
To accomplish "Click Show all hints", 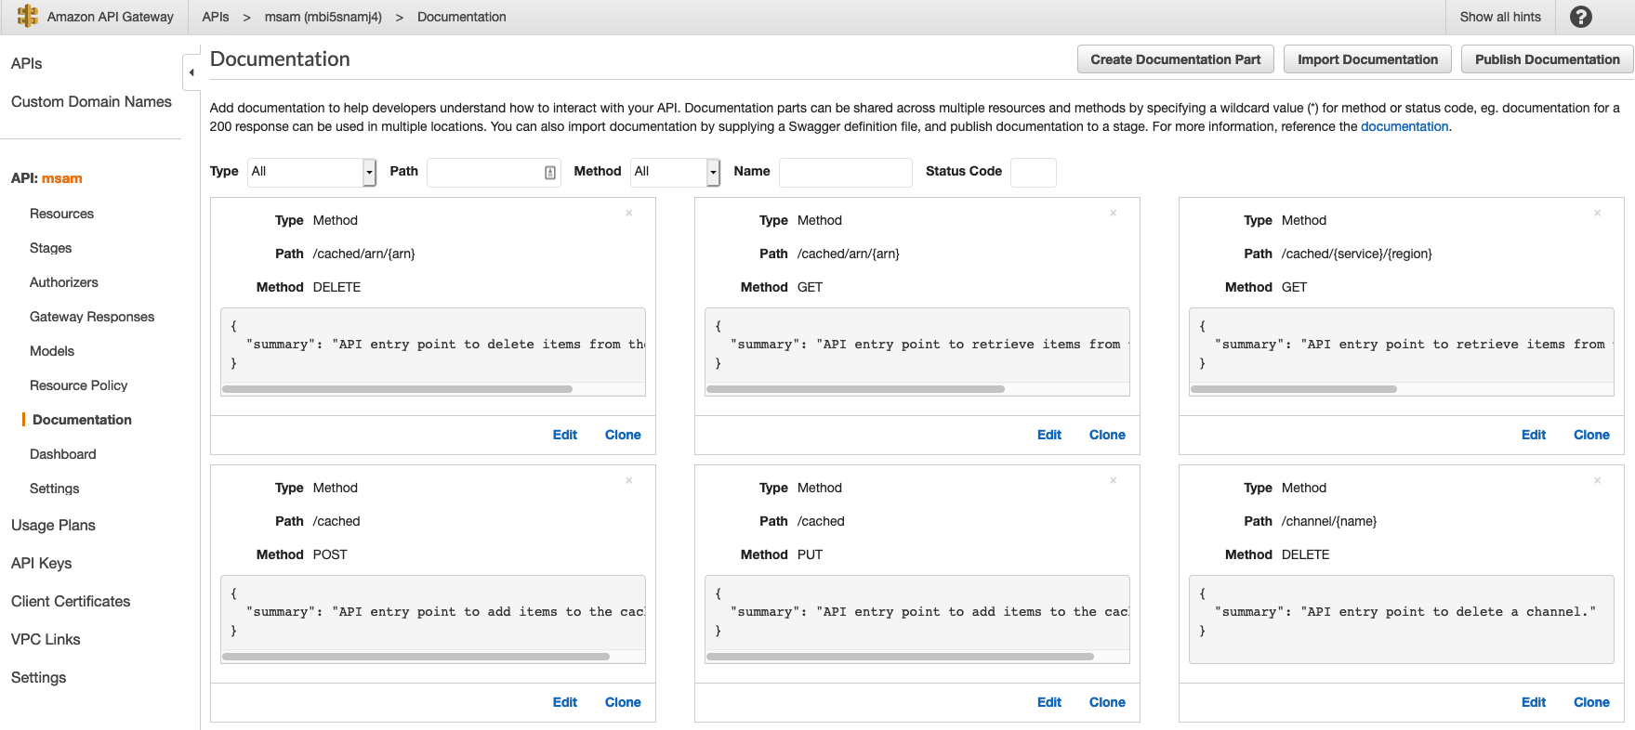I will tap(1500, 17).
